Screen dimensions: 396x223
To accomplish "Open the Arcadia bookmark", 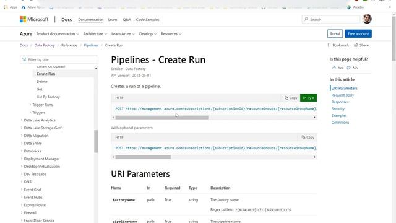I will tap(355, 7).
